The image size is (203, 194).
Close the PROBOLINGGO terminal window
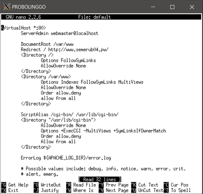point(192,7)
